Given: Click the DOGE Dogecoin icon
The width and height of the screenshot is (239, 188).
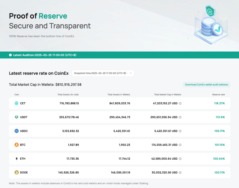Looking at the screenshot, I should 17,173.
